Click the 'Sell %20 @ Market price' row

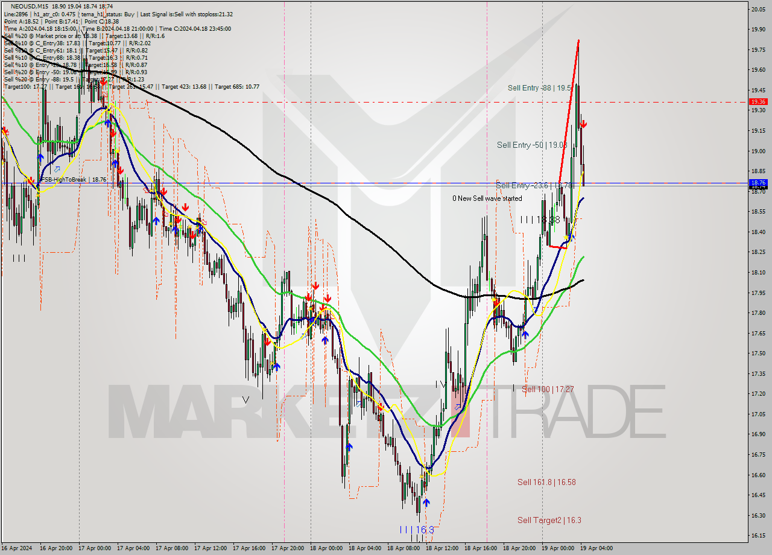coord(84,36)
